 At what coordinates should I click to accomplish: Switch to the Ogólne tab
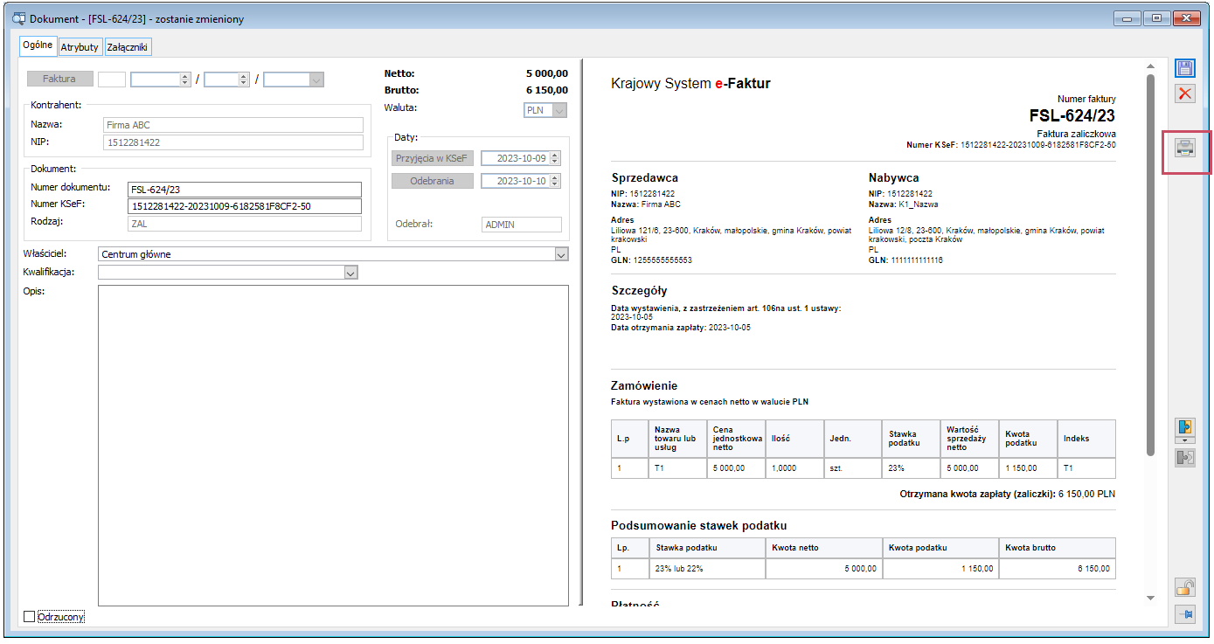coord(38,45)
